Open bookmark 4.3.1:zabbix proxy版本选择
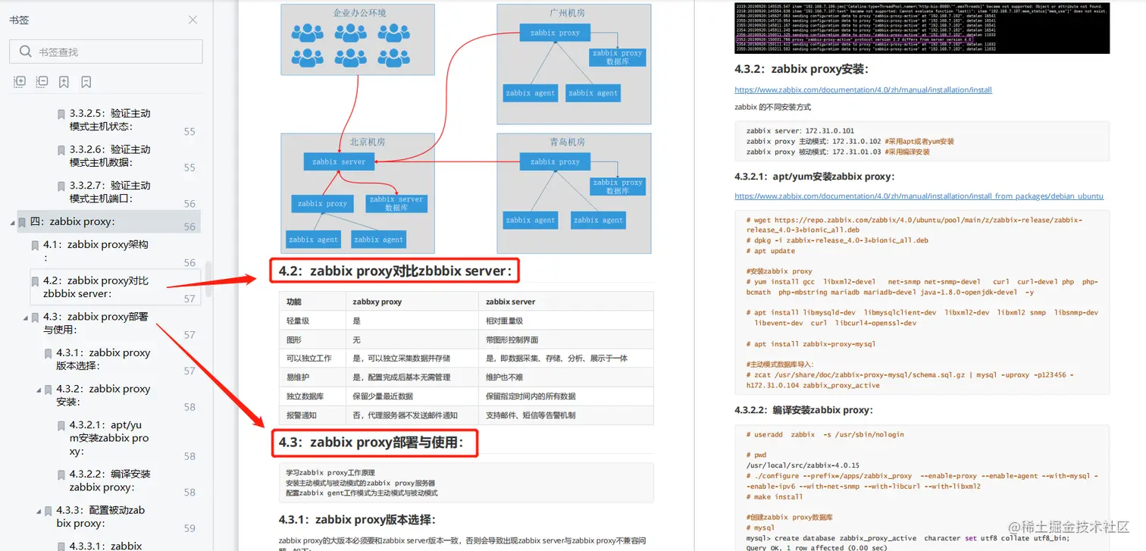Viewport: 1146px width, 551px height. click(x=103, y=359)
